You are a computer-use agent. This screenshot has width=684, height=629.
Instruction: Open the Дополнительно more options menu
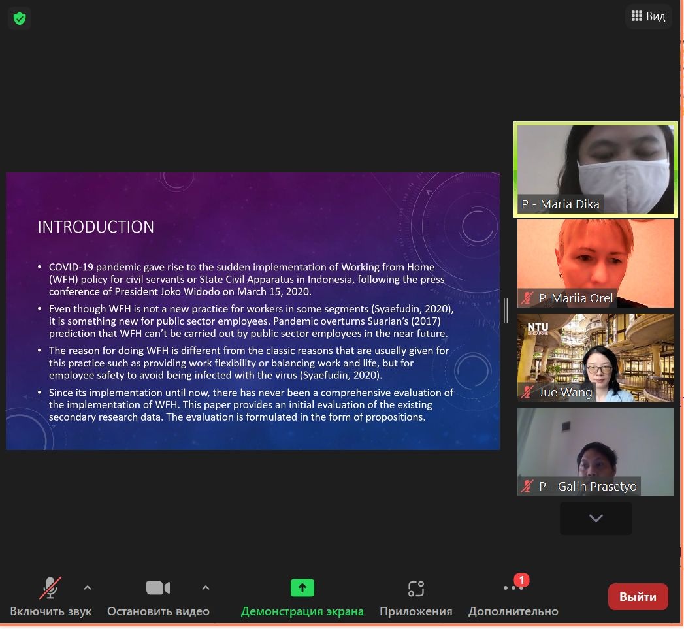coord(513,597)
